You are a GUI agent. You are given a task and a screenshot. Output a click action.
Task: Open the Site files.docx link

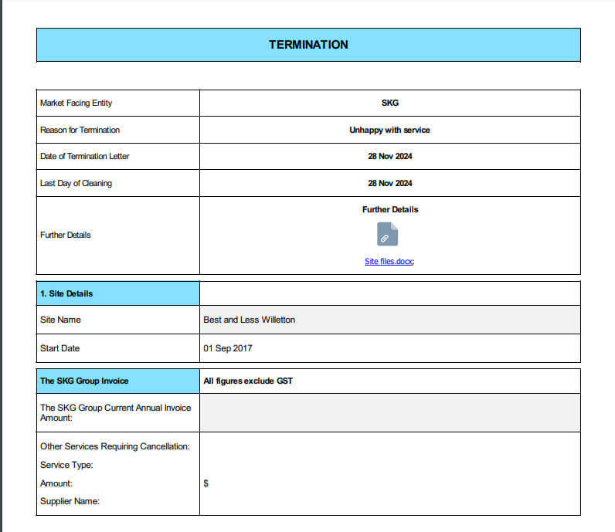click(389, 262)
